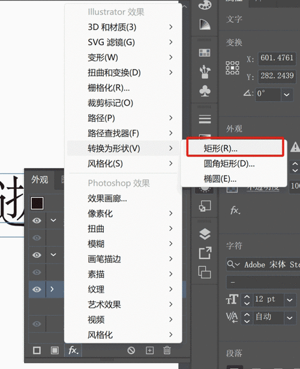Open 路径查找器(F) submenu
Image resolution: width=300 pixels, height=369 pixels.
click(x=123, y=133)
